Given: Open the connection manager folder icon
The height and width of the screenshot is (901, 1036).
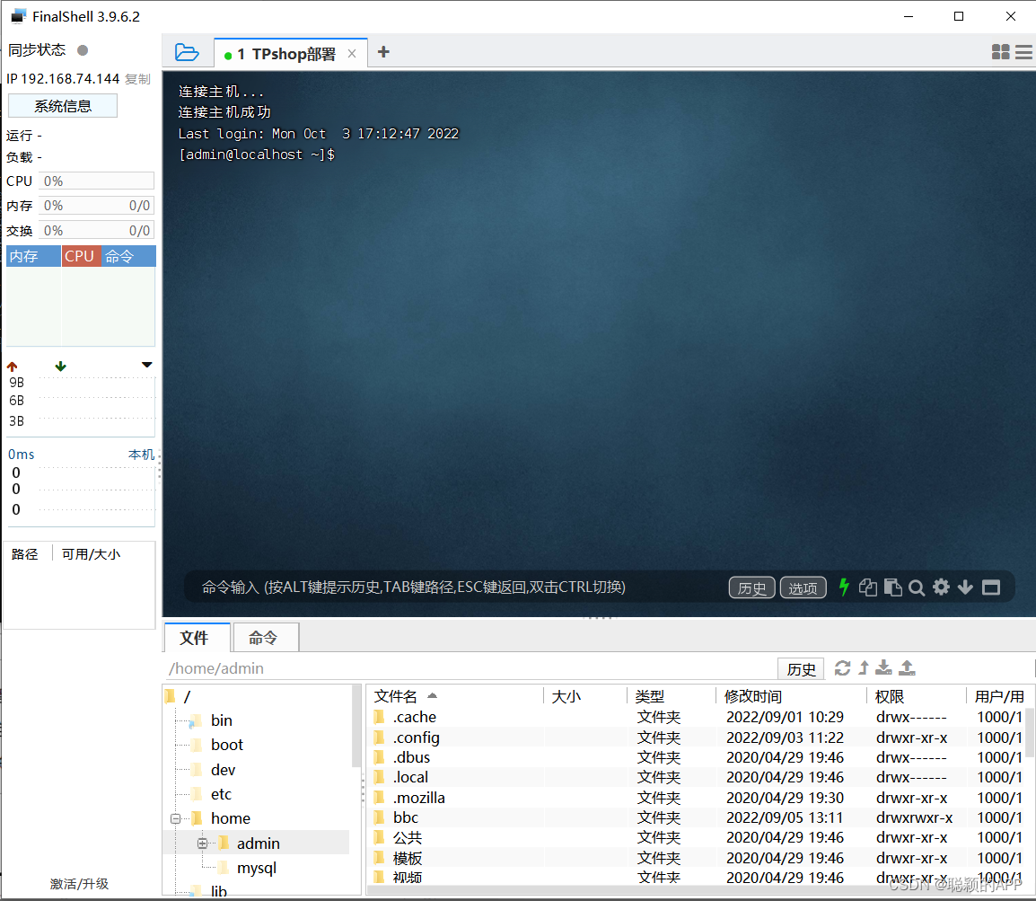Looking at the screenshot, I should 187,52.
